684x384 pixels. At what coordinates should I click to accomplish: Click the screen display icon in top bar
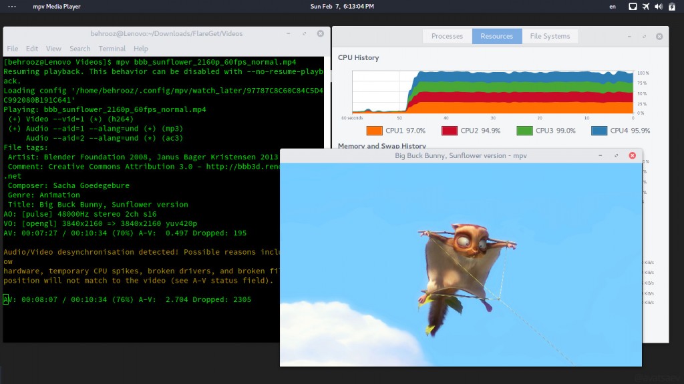point(633,7)
